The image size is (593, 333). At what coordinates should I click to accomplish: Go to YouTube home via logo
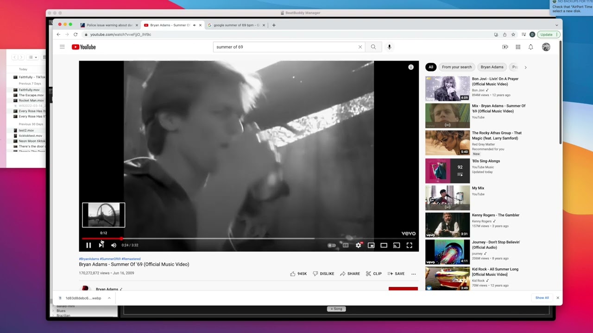coord(84,47)
